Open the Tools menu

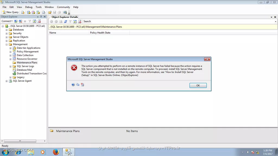pos(39,7)
